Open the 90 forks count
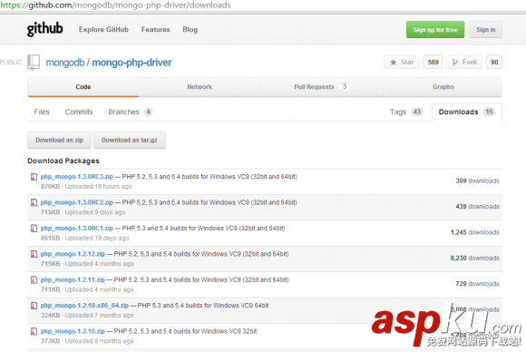This screenshot has width=526, height=352. [x=494, y=62]
